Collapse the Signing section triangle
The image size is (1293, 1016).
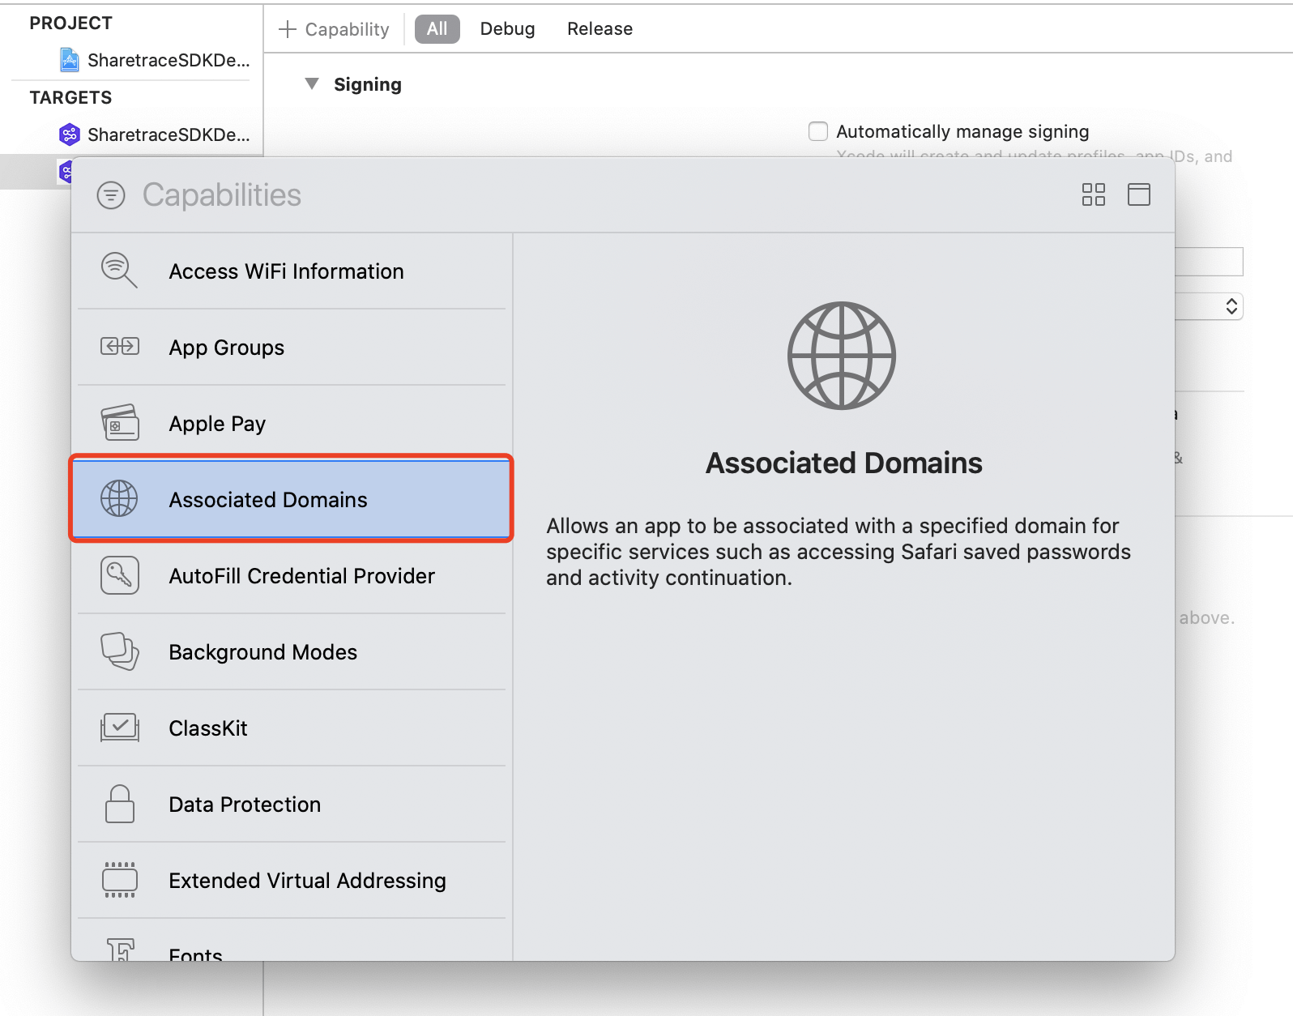tap(312, 84)
